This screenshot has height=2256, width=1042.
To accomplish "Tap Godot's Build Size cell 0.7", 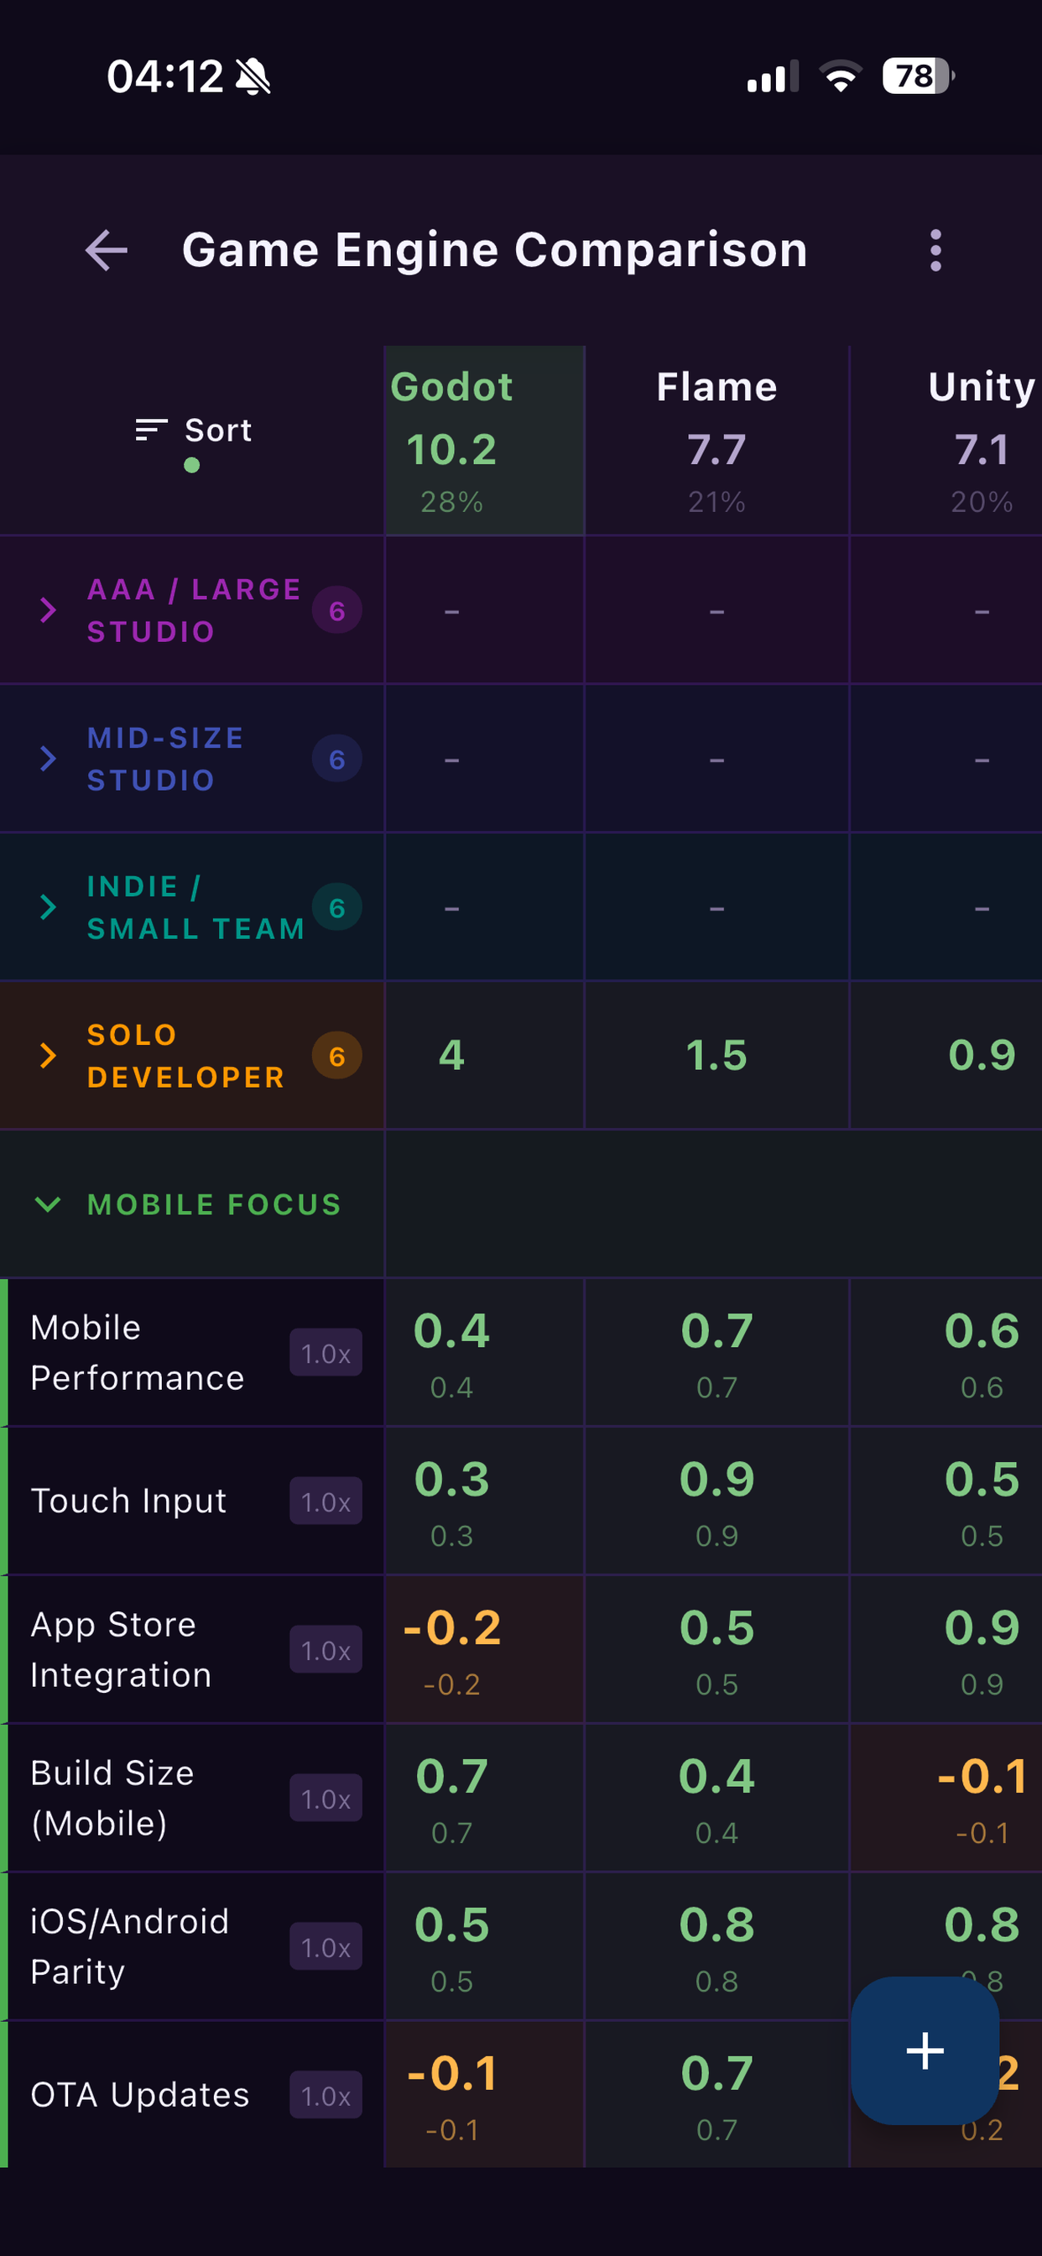I will [484, 1799].
